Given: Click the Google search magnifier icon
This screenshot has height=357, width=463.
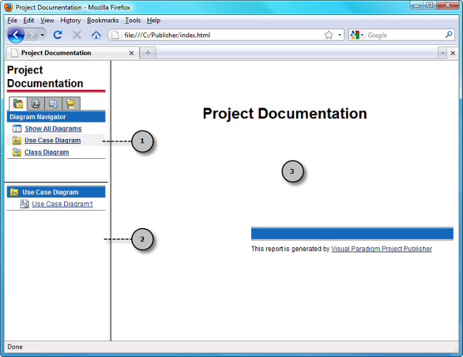Looking at the screenshot, I should click(449, 35).
